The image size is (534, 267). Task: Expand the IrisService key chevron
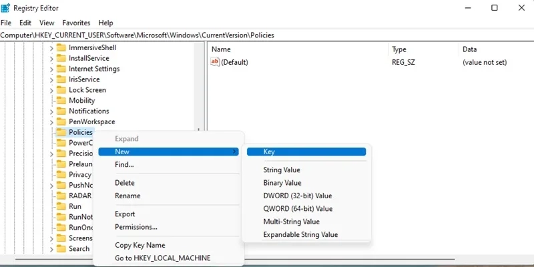point(51,79)
